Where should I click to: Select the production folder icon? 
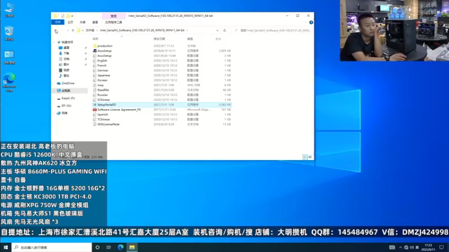point(94,46)
